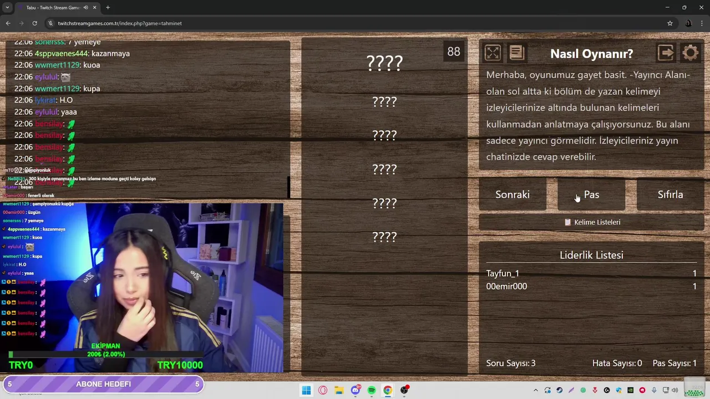This screenshot has width=710, height=399.
Task: Open Spotify from the taskbar
Action: coord(372,390)
